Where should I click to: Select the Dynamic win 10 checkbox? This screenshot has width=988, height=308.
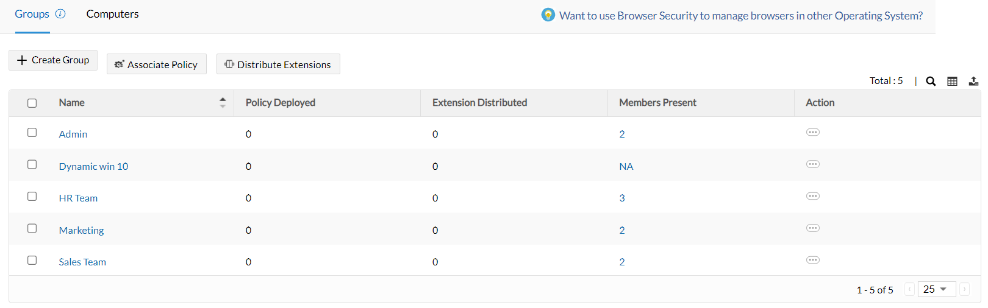[x=32, y=164]
